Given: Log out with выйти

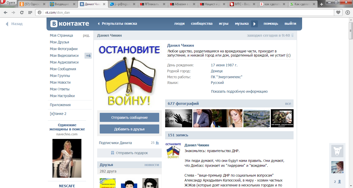Looking at the screenshot, I should 290,24.
